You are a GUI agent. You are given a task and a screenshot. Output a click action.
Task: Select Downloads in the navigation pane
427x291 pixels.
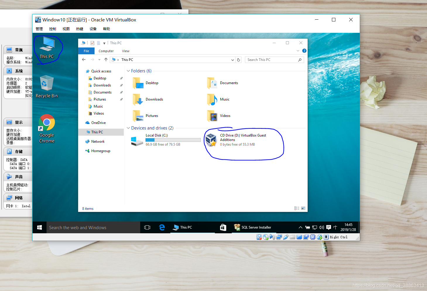coord(102,85)
